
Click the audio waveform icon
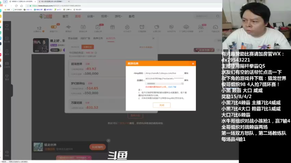(x=68, y=27)
